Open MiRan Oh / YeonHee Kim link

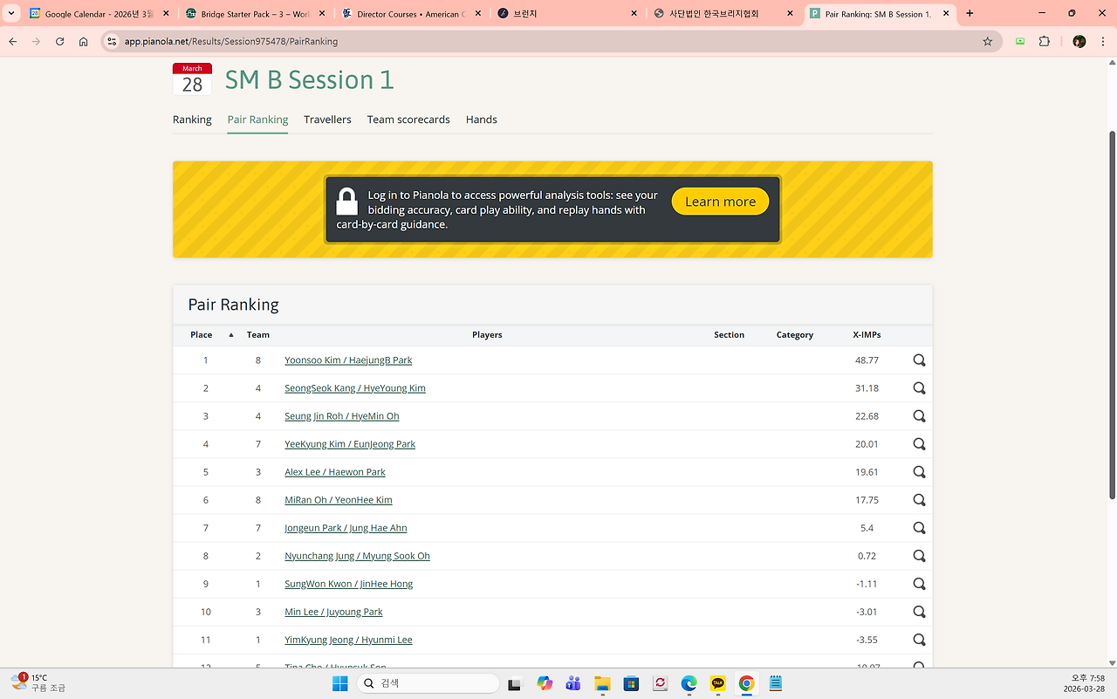[x=339, y=500]
